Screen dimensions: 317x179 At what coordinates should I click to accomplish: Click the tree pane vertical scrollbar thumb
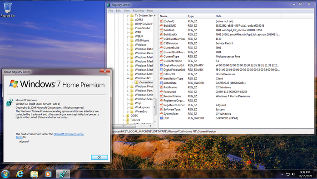point(155,107)
